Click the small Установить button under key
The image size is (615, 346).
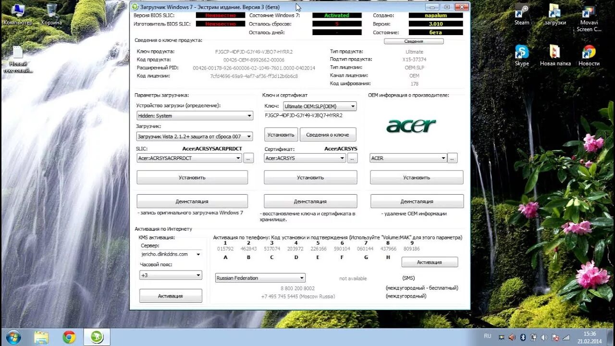pyautogui.click(x=281, y=135)
